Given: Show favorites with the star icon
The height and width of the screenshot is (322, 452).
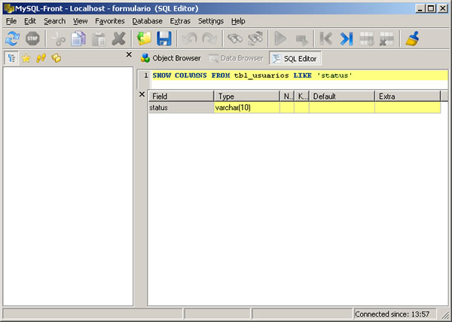Looking at the screenshot, I should [26, 58].
